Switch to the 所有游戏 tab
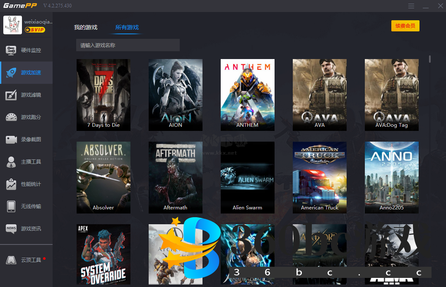The height and width of the screenshot is (287, 446). click(127, 28)
